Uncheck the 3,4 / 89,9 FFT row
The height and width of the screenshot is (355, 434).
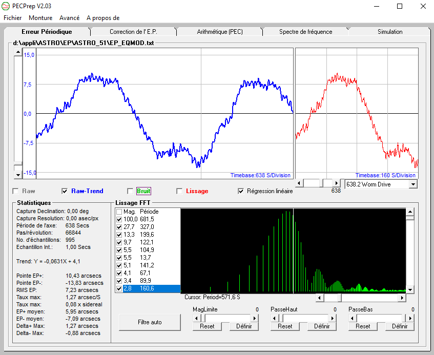(x=119, y=281)
